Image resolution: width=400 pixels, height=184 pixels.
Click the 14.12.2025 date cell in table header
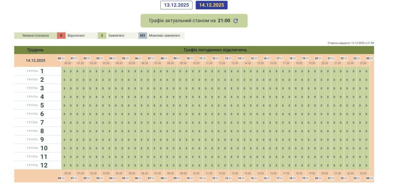36,61
